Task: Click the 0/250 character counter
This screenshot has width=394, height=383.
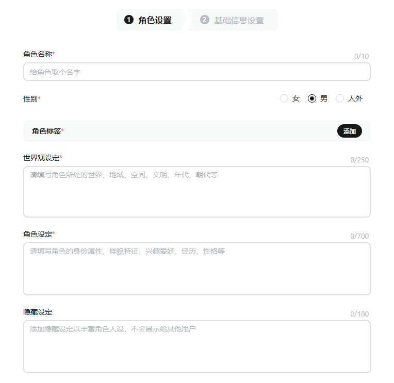Action: pyautogui.click(x=359, y=160)
